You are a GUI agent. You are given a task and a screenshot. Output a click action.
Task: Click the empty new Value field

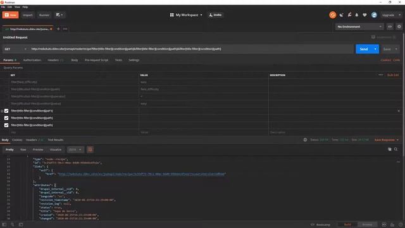204,132
